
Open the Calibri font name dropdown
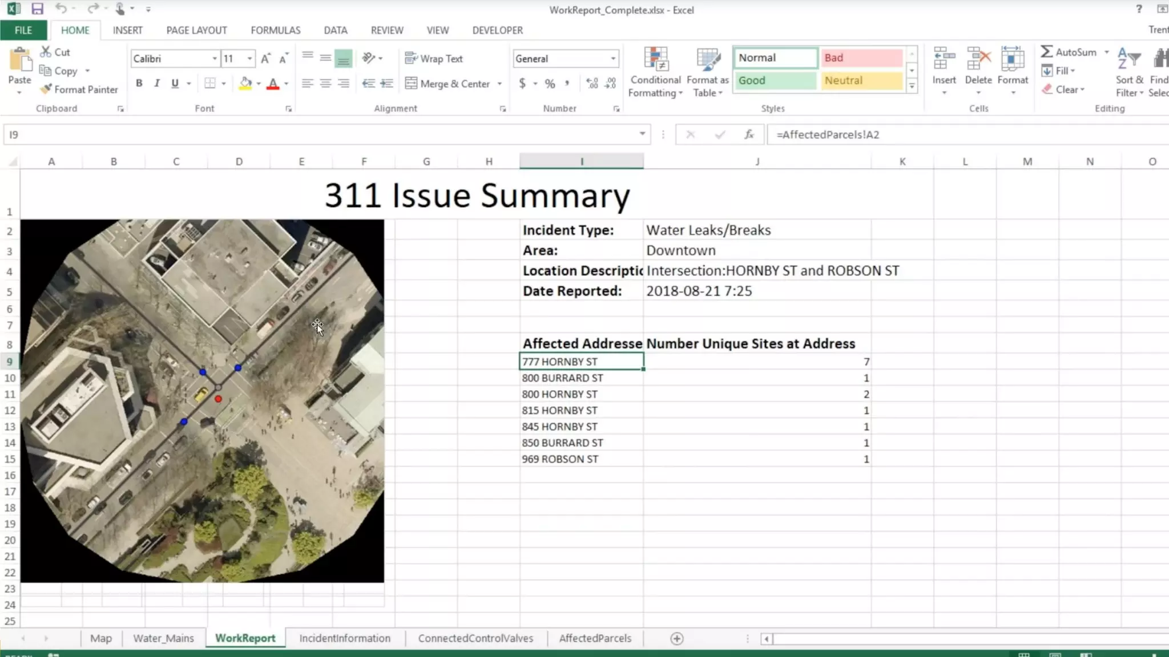tap(215, 59)
